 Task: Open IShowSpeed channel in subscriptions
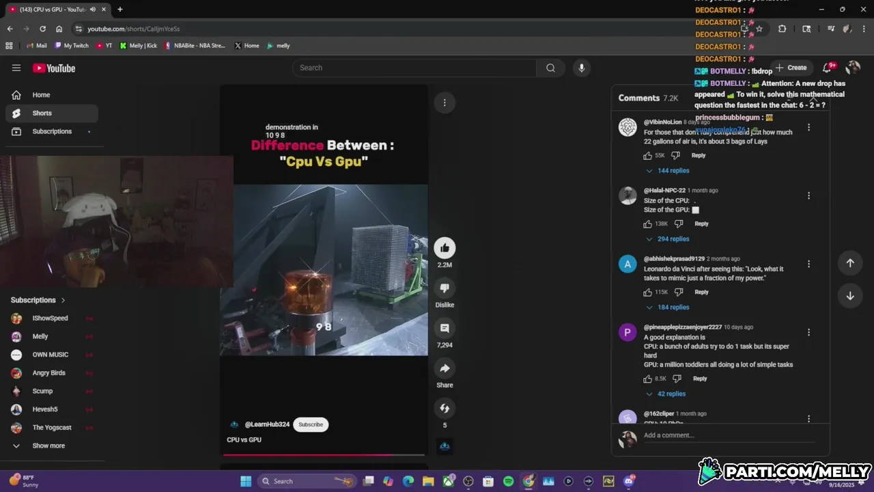click(x=49, y=318)
